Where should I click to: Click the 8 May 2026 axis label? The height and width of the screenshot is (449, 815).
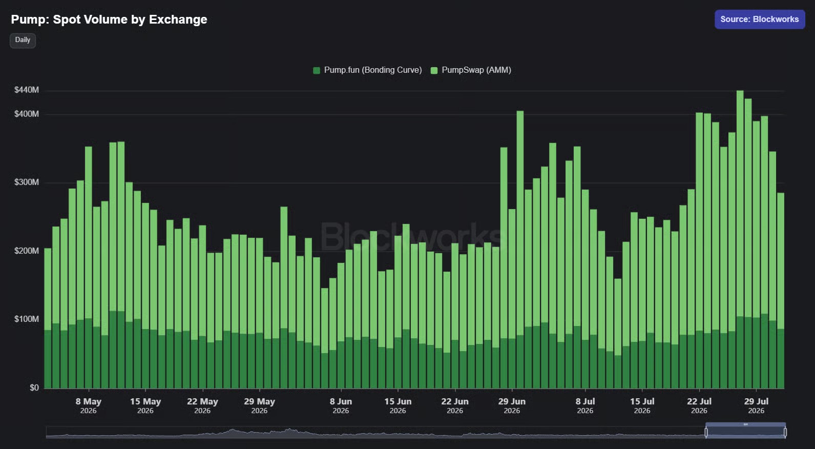click(89, 405)
